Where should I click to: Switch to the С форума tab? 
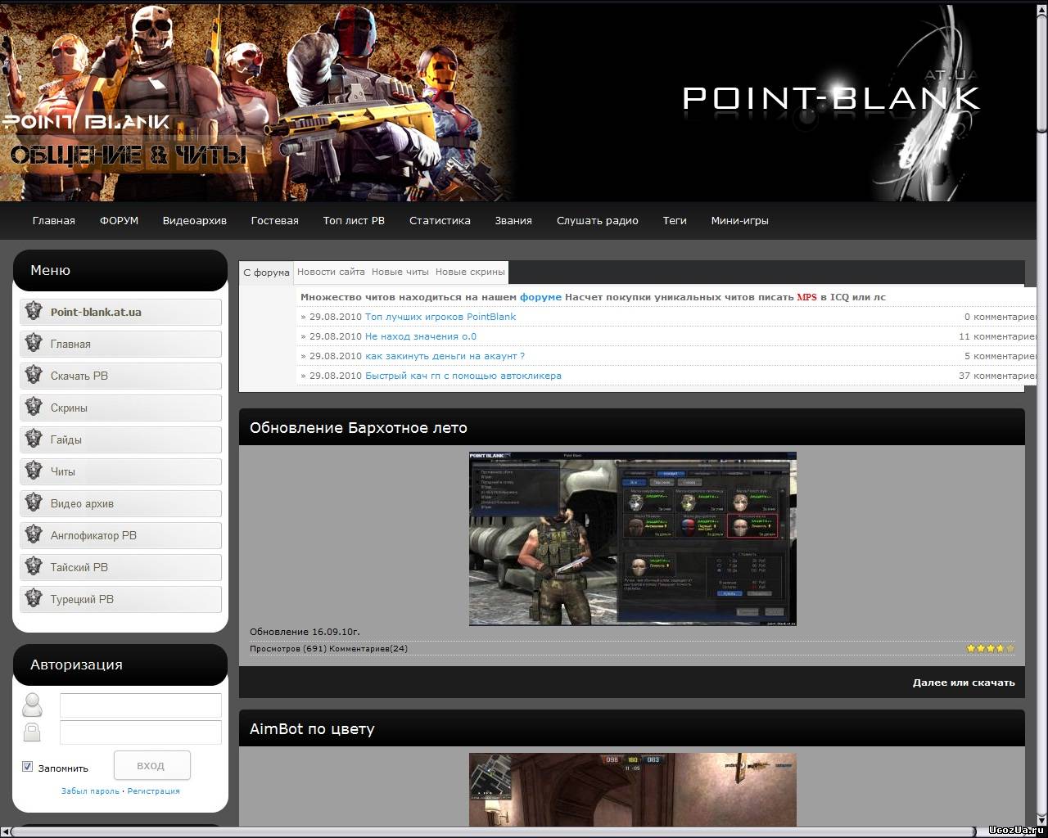click(x=266, y=273)
